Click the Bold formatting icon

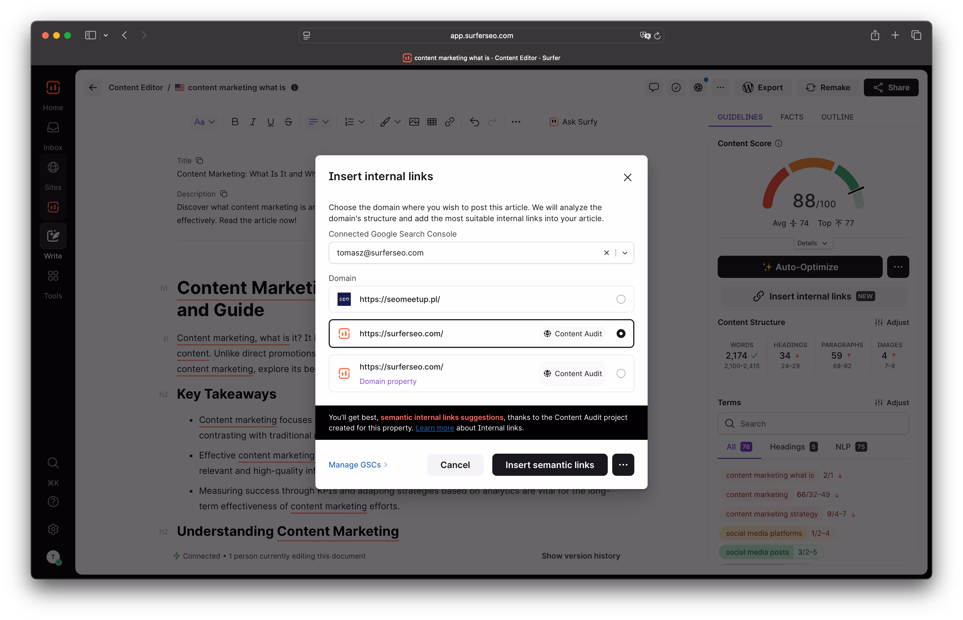[235, 122]
